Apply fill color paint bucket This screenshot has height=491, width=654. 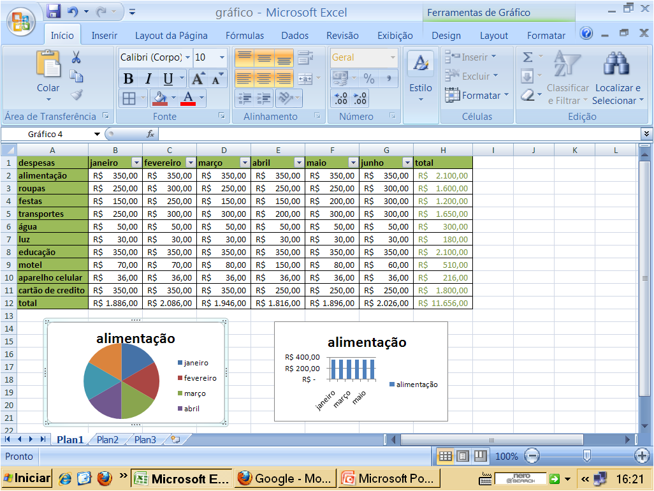tap(160, 98)
